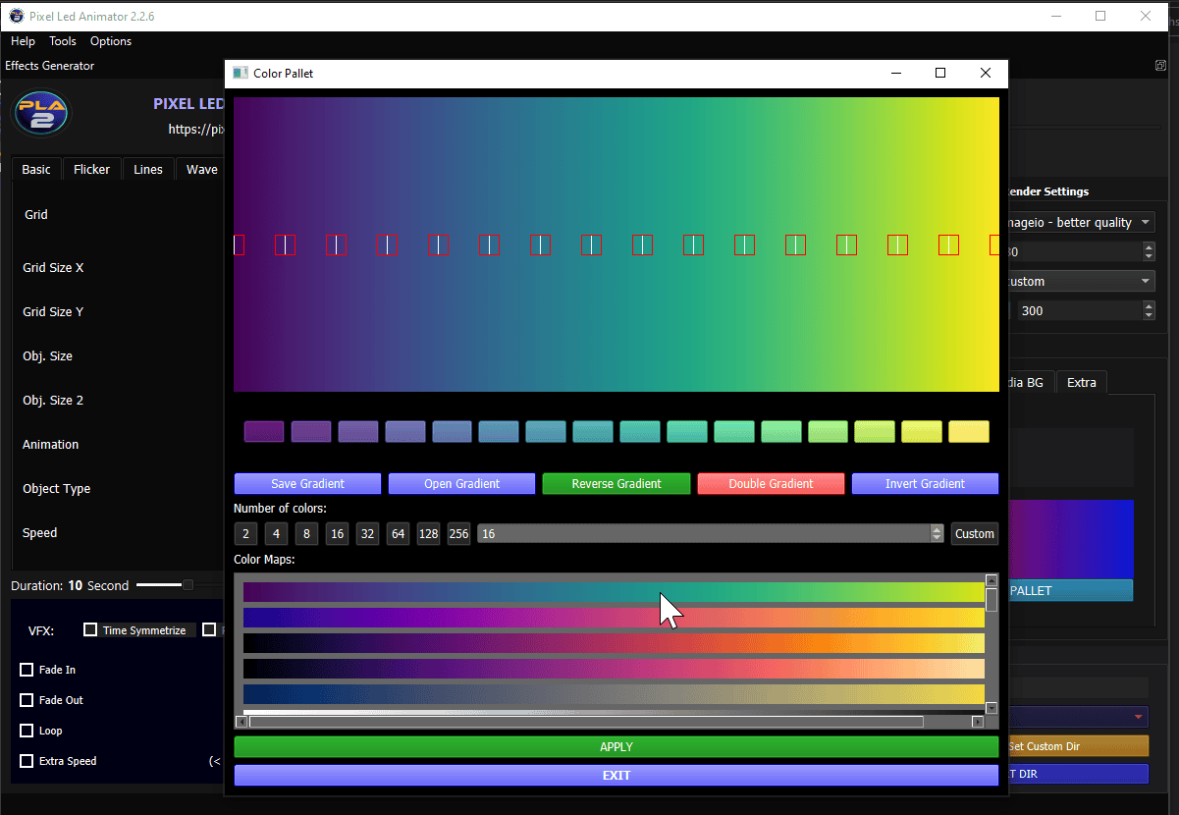Viewport: 1179px width, 815px height.
Task: Click the Pixel Led Animator title bar icon
Action: 15,16
